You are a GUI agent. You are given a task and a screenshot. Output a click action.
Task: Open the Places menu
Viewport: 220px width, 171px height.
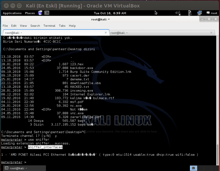pyautogui.click(x=30, y=13)
